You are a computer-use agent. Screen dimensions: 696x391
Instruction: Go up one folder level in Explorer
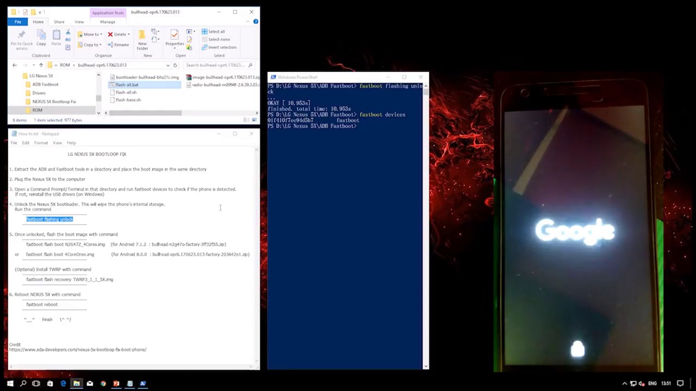click(x=41, y=65)
